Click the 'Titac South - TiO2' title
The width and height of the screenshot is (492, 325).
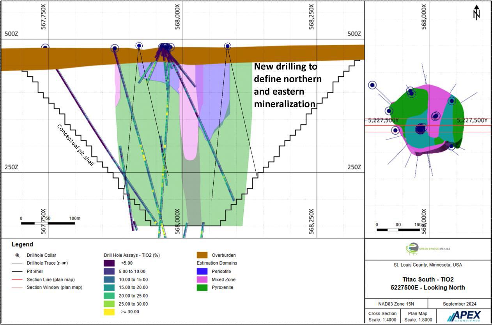(428, 279)
